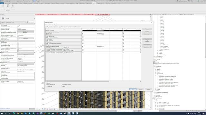Click the Открыть button in worksets dialog

[x=147, y=39]
